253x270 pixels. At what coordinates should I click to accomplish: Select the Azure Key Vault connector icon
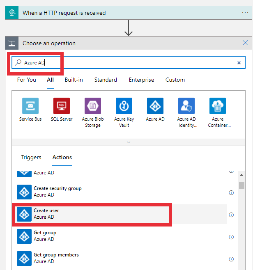coord(124,106)
